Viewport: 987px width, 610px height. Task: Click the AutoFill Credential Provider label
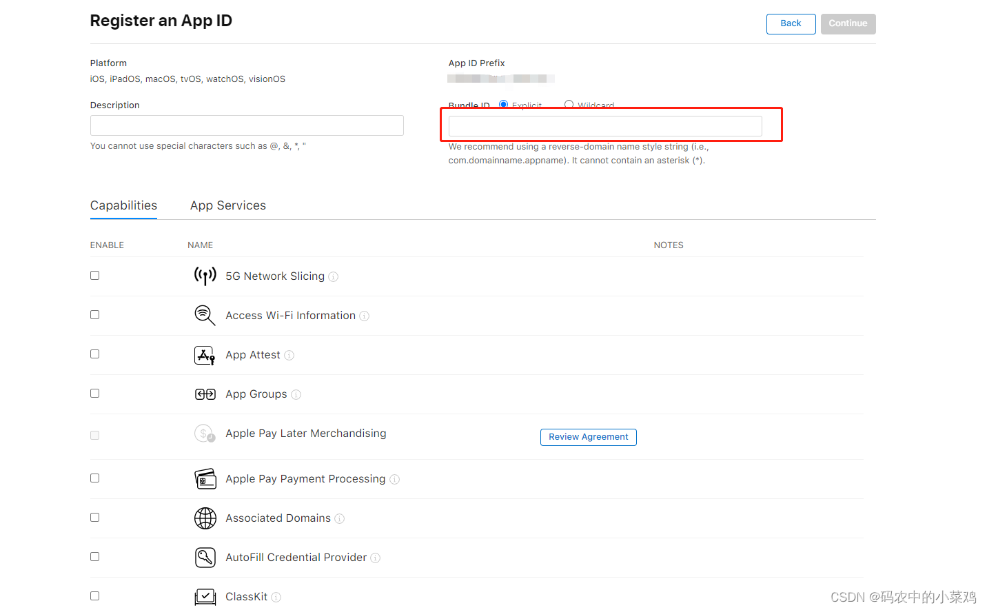point(296,558)
